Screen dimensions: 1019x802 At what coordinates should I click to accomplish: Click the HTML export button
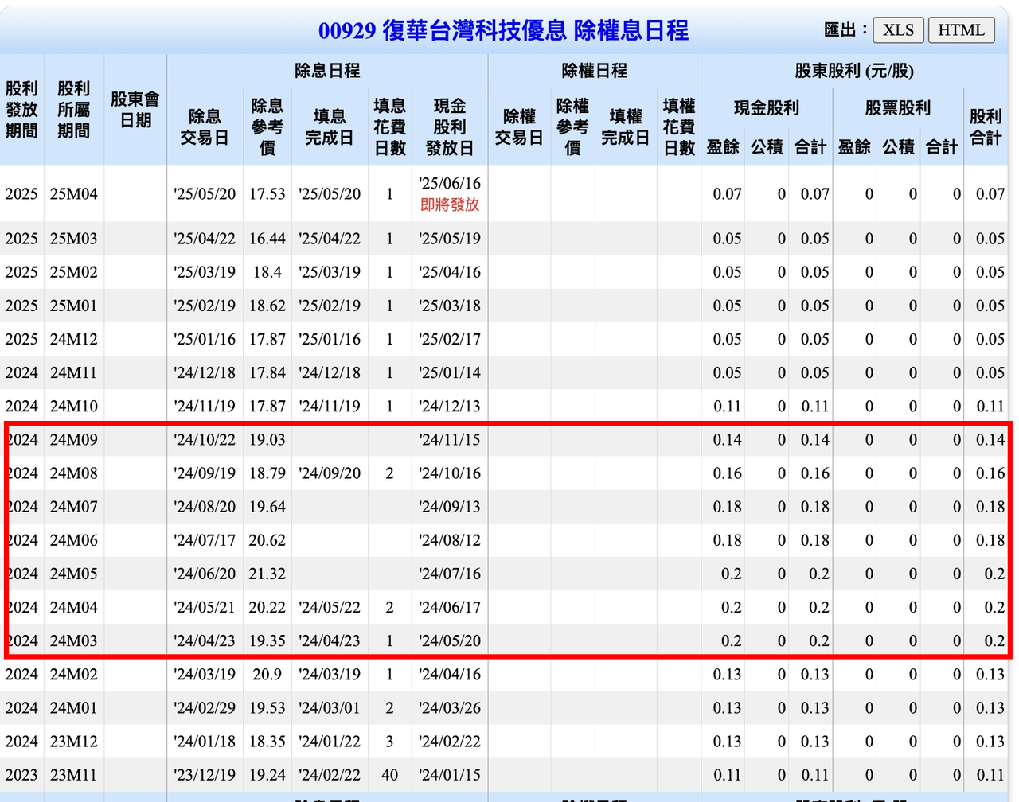tap(961, 30)
